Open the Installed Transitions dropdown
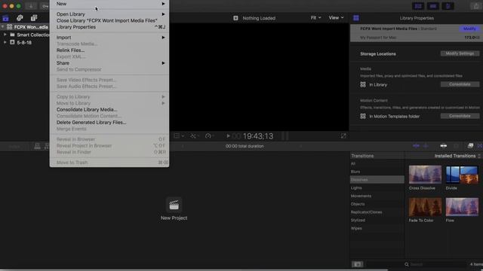The height and width of the screenshot is (271, 483). pyautogui.click(x=457, y=156)
